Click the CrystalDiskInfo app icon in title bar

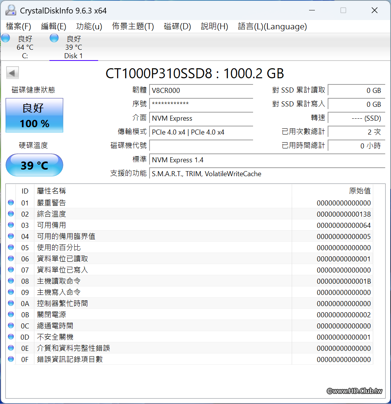pos(11,10)
